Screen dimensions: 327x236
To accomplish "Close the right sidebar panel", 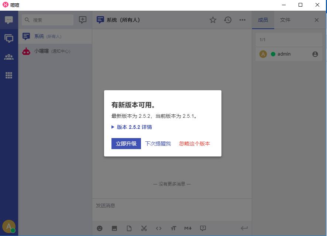I will (x=316, y=20).
